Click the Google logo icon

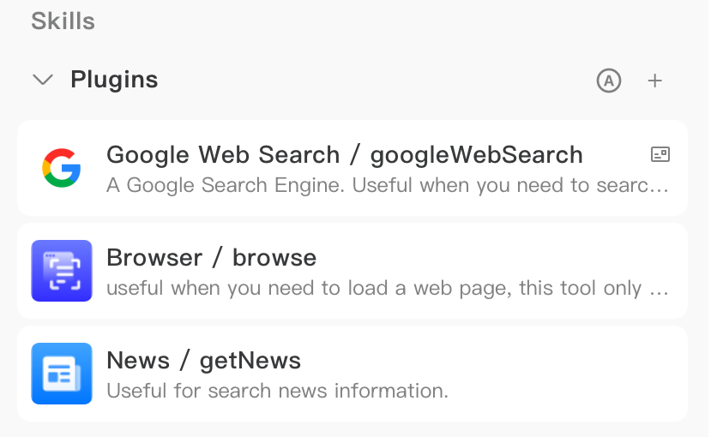point(61,168)
